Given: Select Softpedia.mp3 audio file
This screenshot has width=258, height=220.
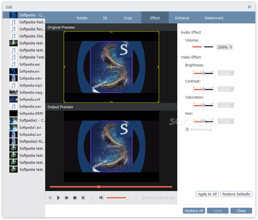Looking at the screenshot, I should coord(24,85).
